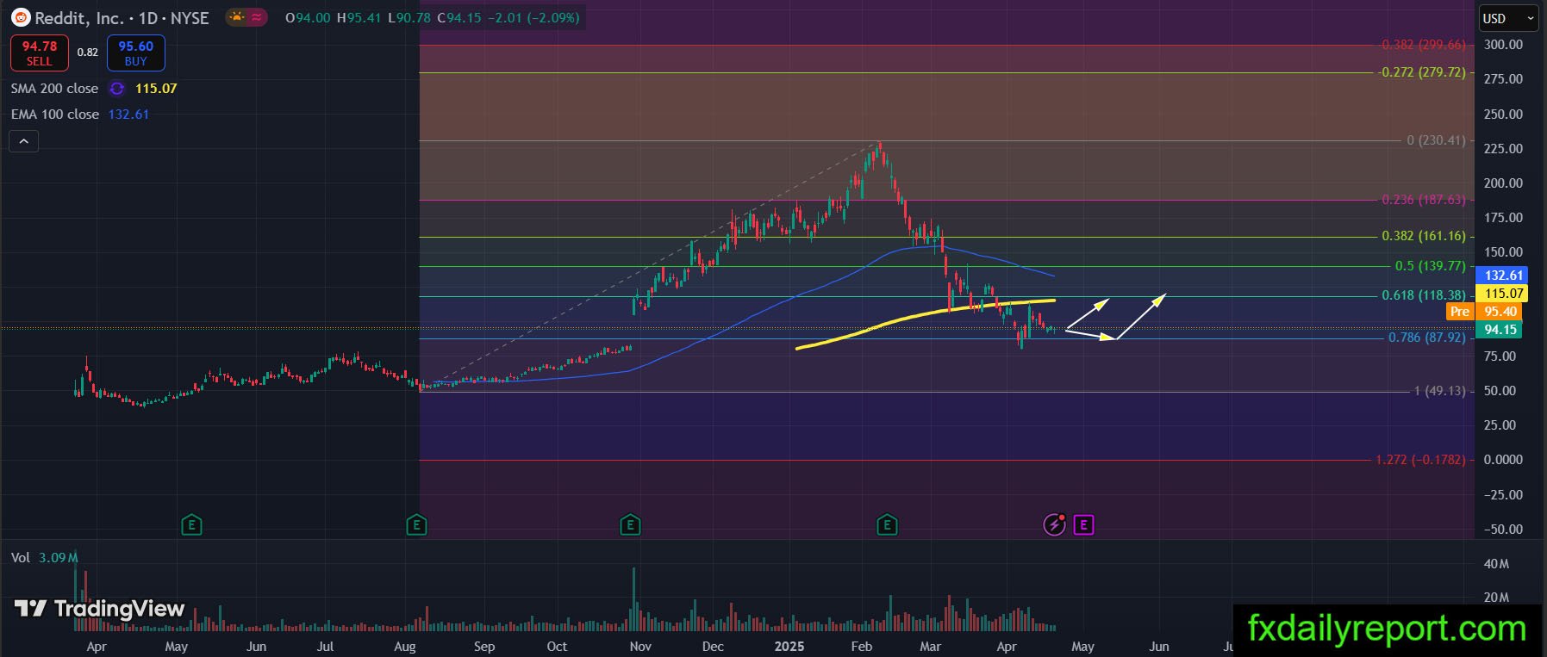The height and width of the screenshot is (657, 1547).
Task: Click 40M on the volume axis
Action: 1496,565
